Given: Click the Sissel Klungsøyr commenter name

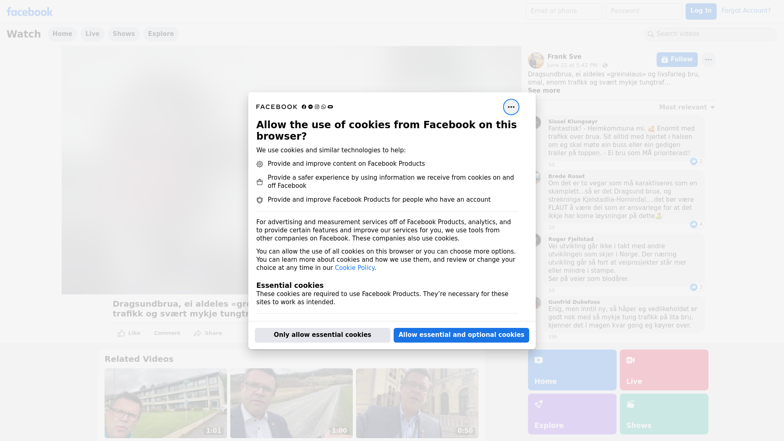Looking at the screenshot, I should (573, 122).
